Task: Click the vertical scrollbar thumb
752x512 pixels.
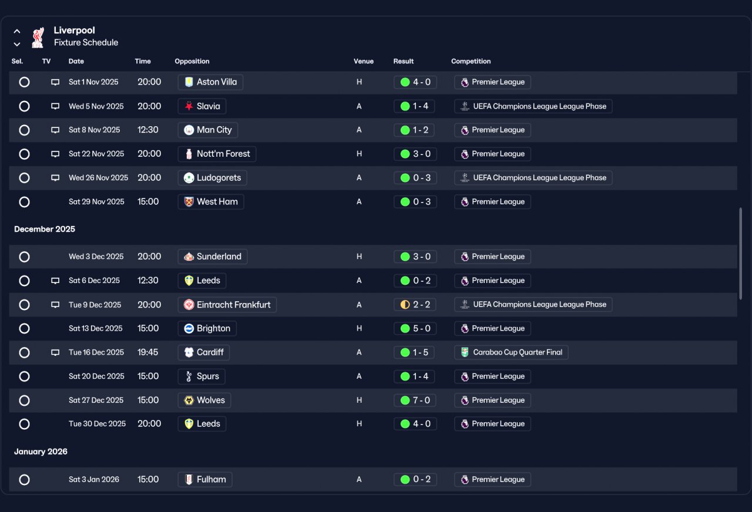Action: (x=740, y=254)
